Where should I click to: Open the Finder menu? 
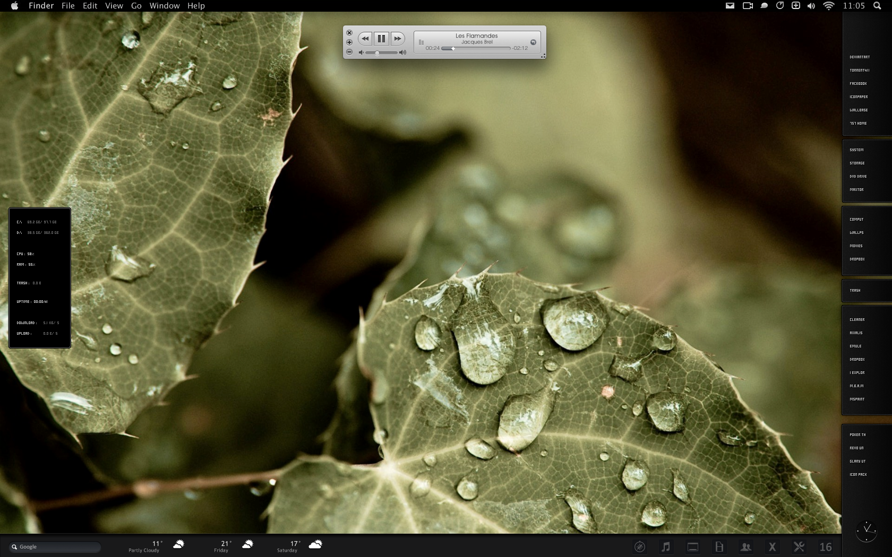41,6
